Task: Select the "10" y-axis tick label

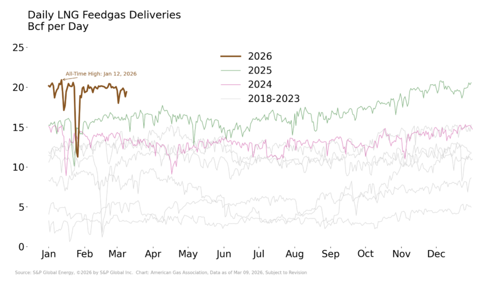Action: click(x=19, y=167)
